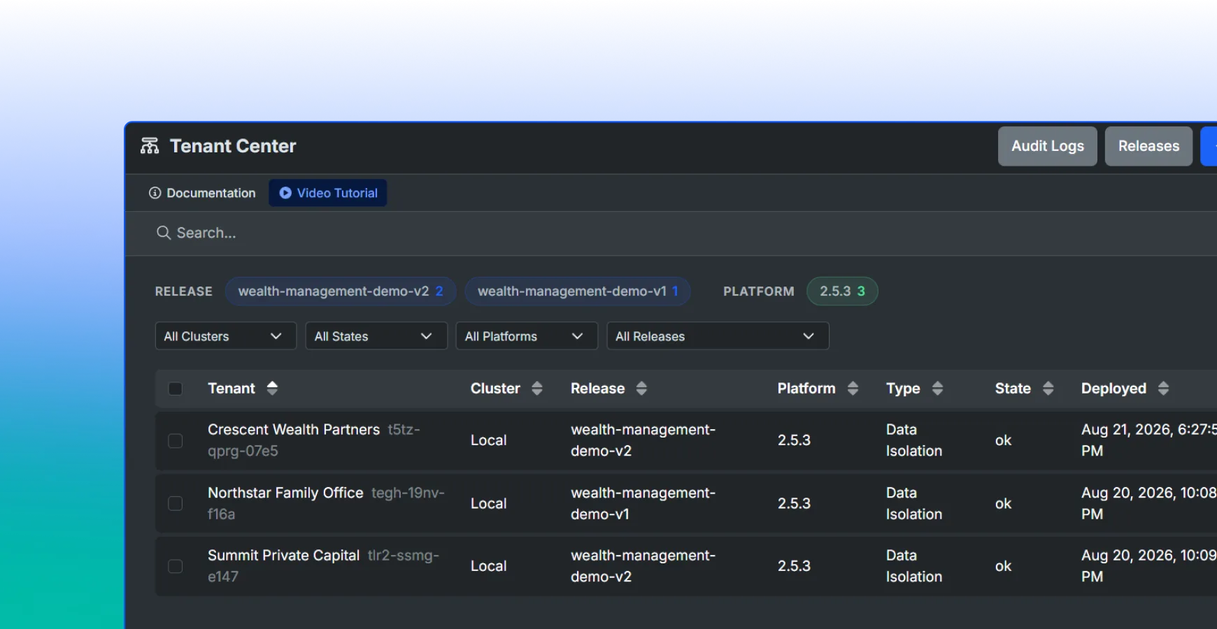The width and height of the screenshot is (1217, 629).
Task: Click the Release column header
Action: [597, 389]
